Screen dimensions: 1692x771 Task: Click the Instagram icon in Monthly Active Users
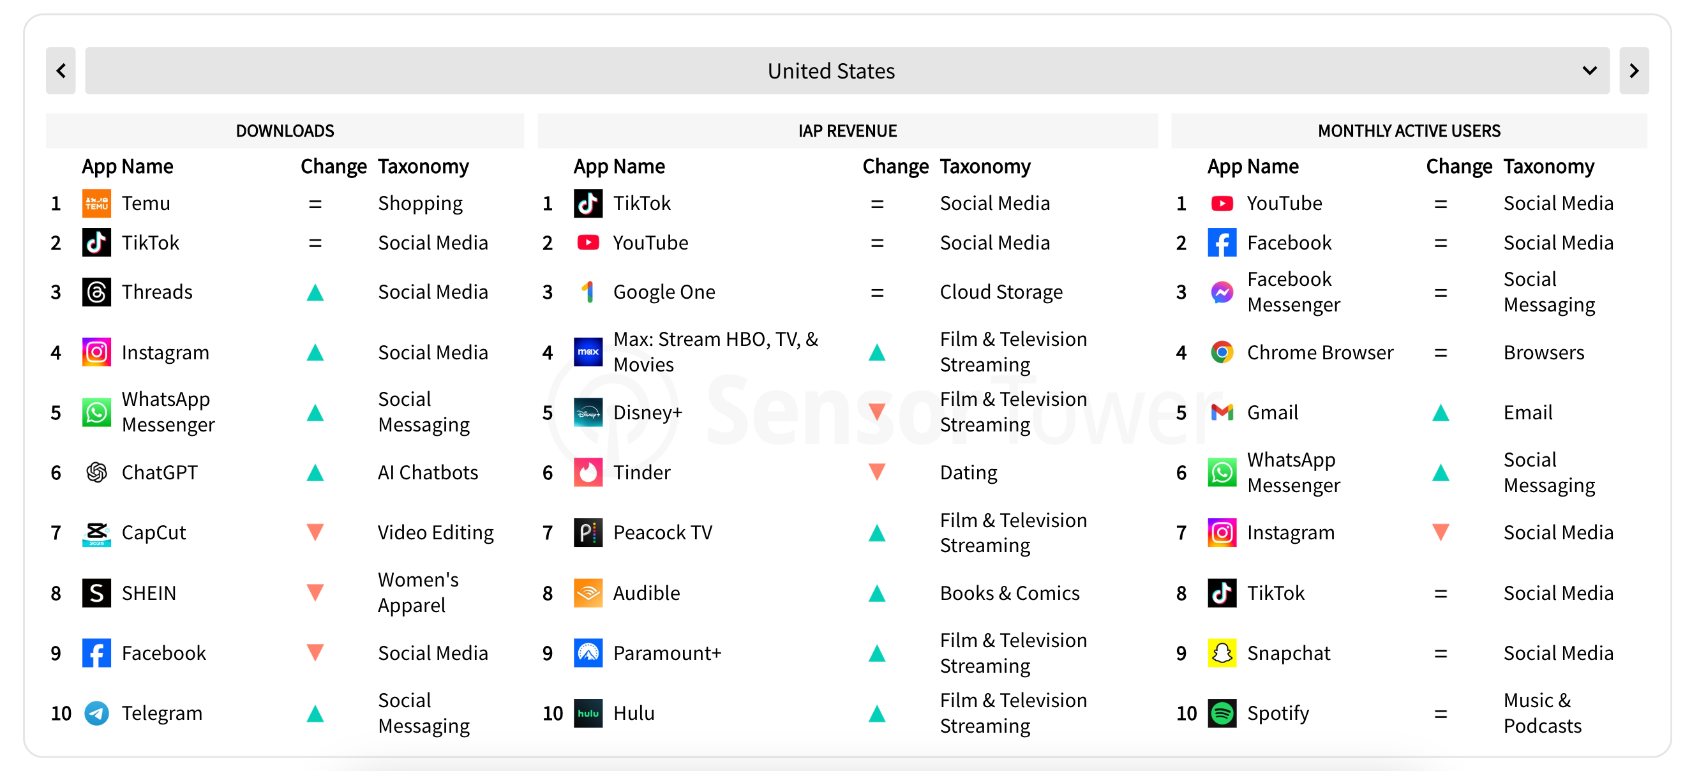tap(1222, 532)
